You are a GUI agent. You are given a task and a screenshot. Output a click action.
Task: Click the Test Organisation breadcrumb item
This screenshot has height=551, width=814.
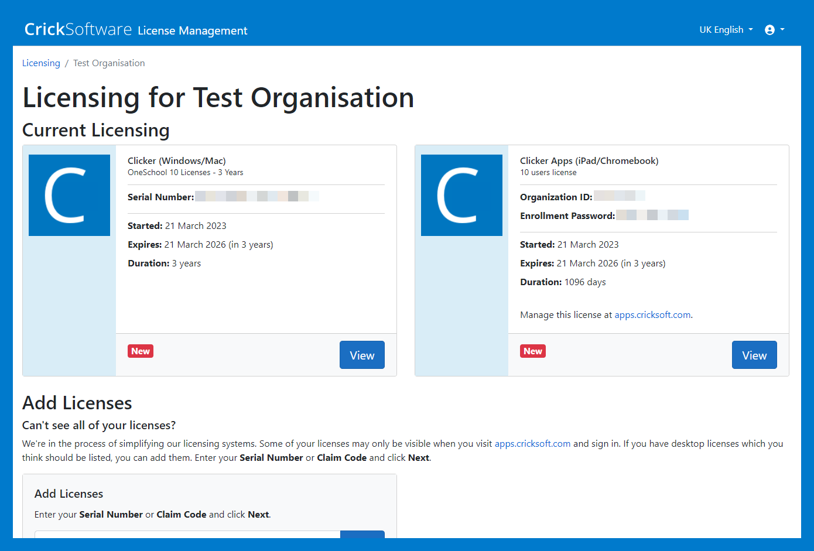tap(109, 63)
